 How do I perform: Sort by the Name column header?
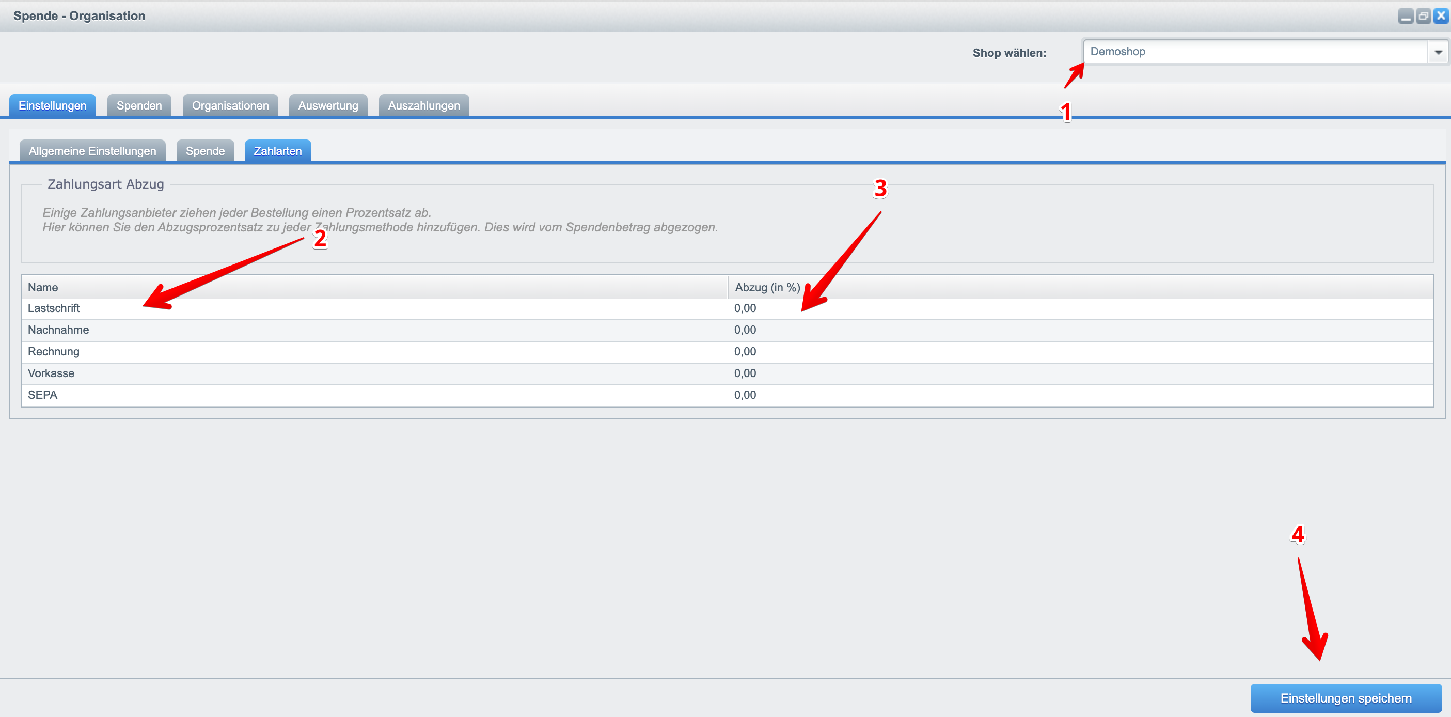tap(43, 288)
